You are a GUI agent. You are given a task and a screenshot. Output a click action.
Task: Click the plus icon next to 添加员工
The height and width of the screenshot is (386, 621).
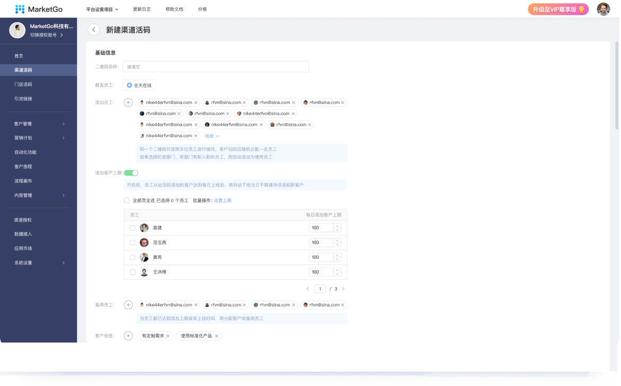point(128,102)
